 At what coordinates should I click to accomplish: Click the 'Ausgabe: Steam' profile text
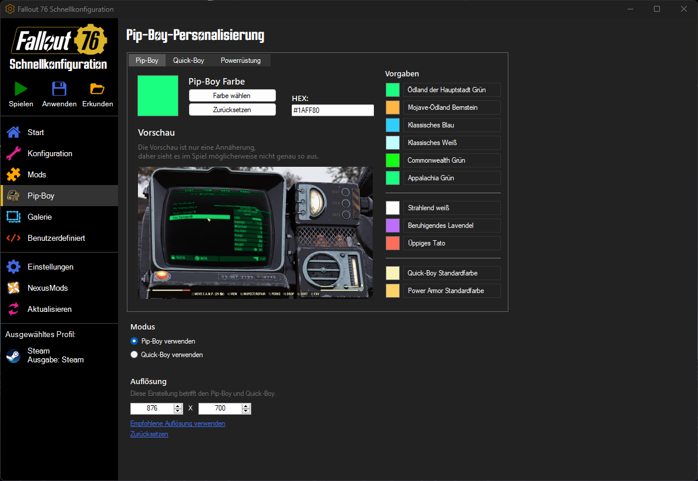[x=56, y=360]
